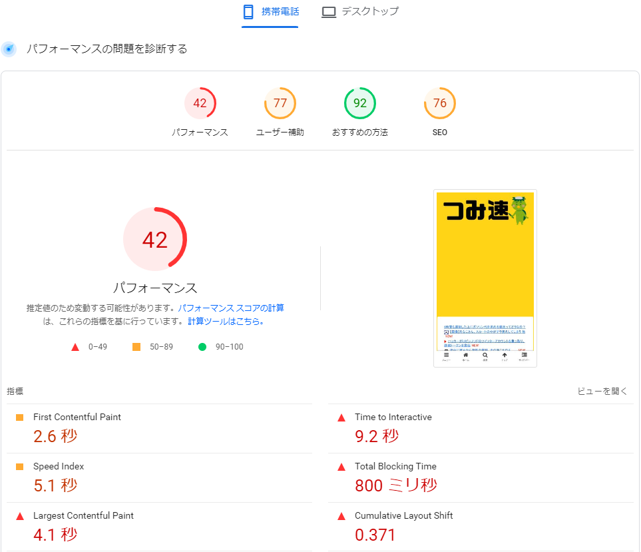The image size is (641, 552).
Task: Click the orange square beside Speed Index
Action: pyautogui.click(x=19, y=467)
